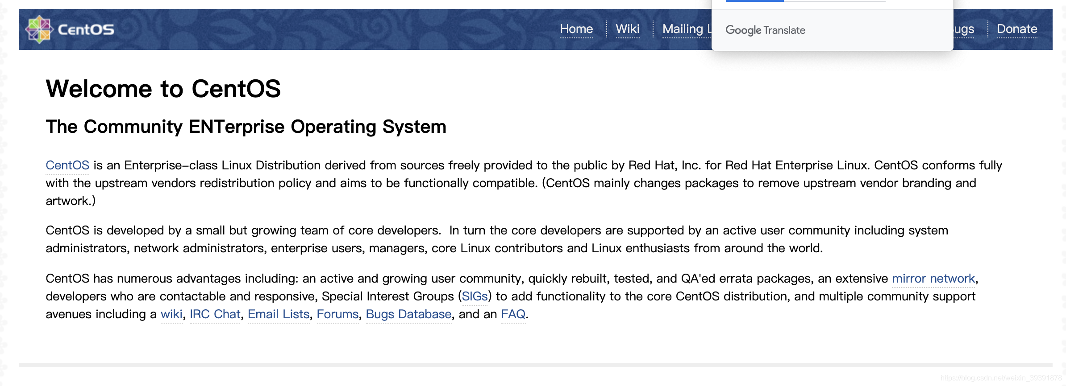This screenshot has height=386, width=1066.
Task: Open the SIGs link
Action: [x=475, y=296]
